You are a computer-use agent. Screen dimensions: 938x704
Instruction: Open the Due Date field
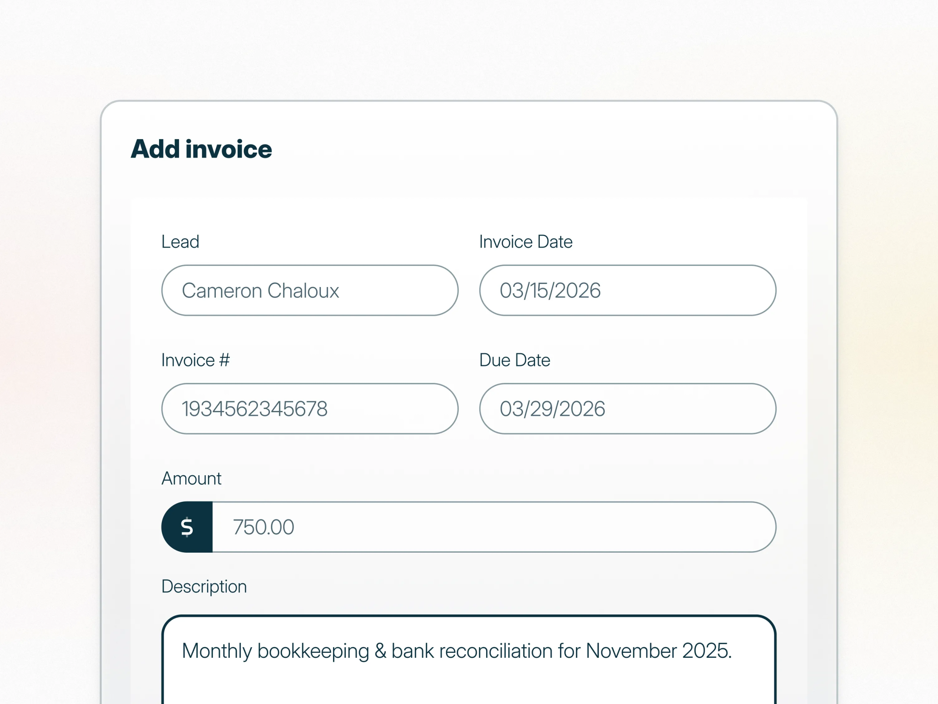point(628,409)
